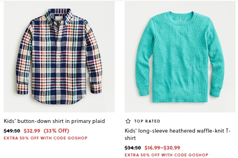Open Kids' long-sleeve heathered waffle-knit T-shirt link
The height and width of the screenshot is (158, 238).
click(x=177, y=134)
